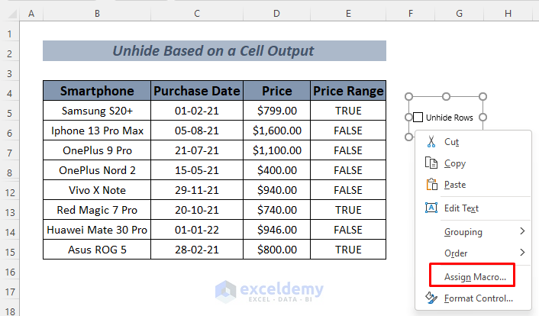Choose Paste from the context menu
Screen dimensions: 539x316
point(473,184)
